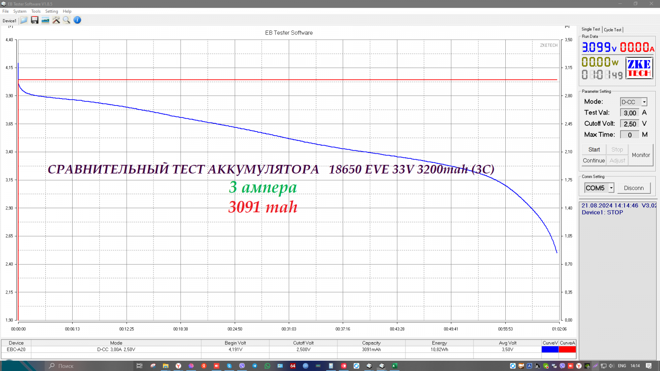Open the Tools menu
Image resolution: width=660 pixels, height=371 pixels.
click(36, 12)
